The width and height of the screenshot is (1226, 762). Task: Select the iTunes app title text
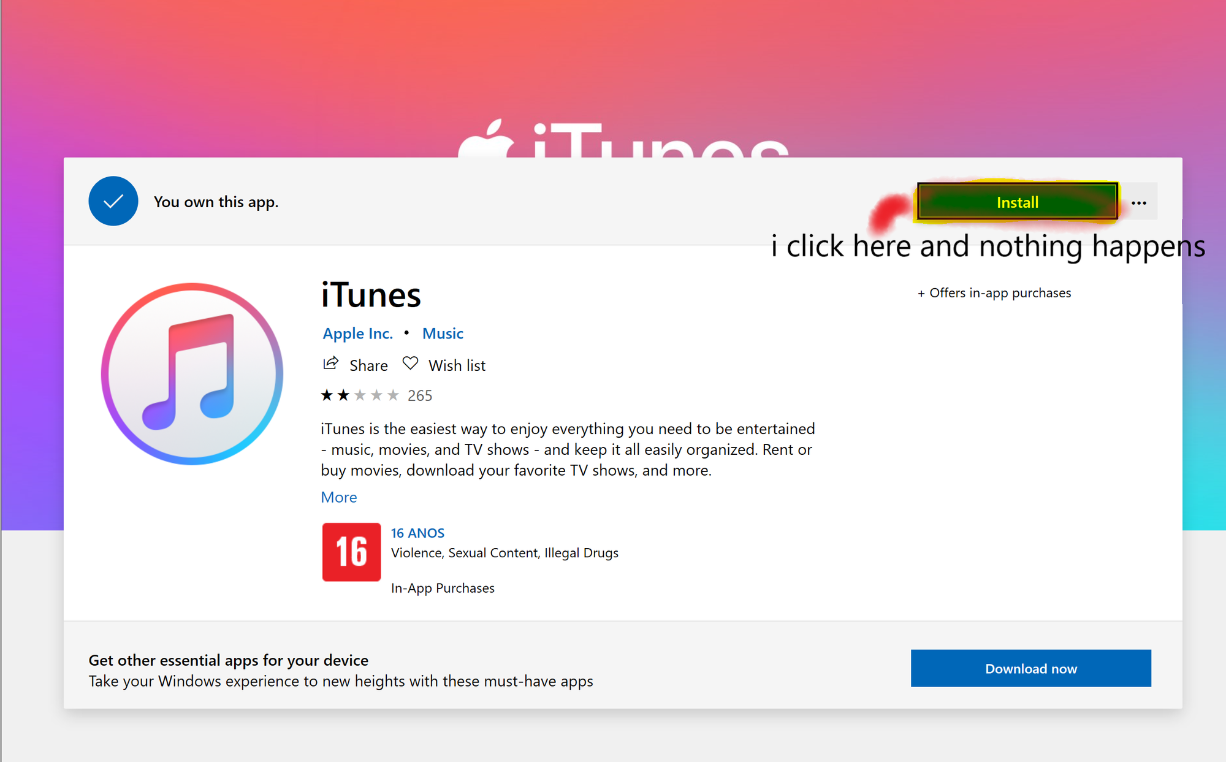pos(371,295)
